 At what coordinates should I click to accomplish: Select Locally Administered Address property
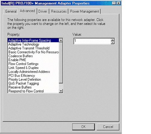click(33, 72)
